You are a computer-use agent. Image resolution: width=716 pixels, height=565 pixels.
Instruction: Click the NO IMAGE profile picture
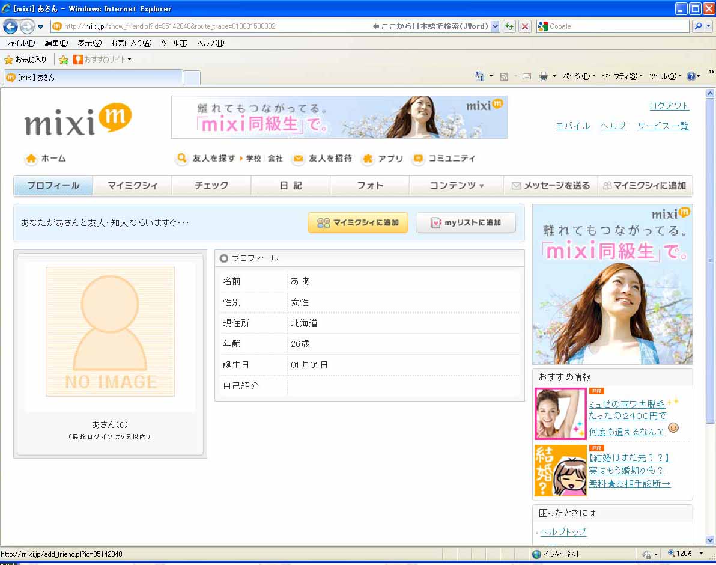[110, 332]
